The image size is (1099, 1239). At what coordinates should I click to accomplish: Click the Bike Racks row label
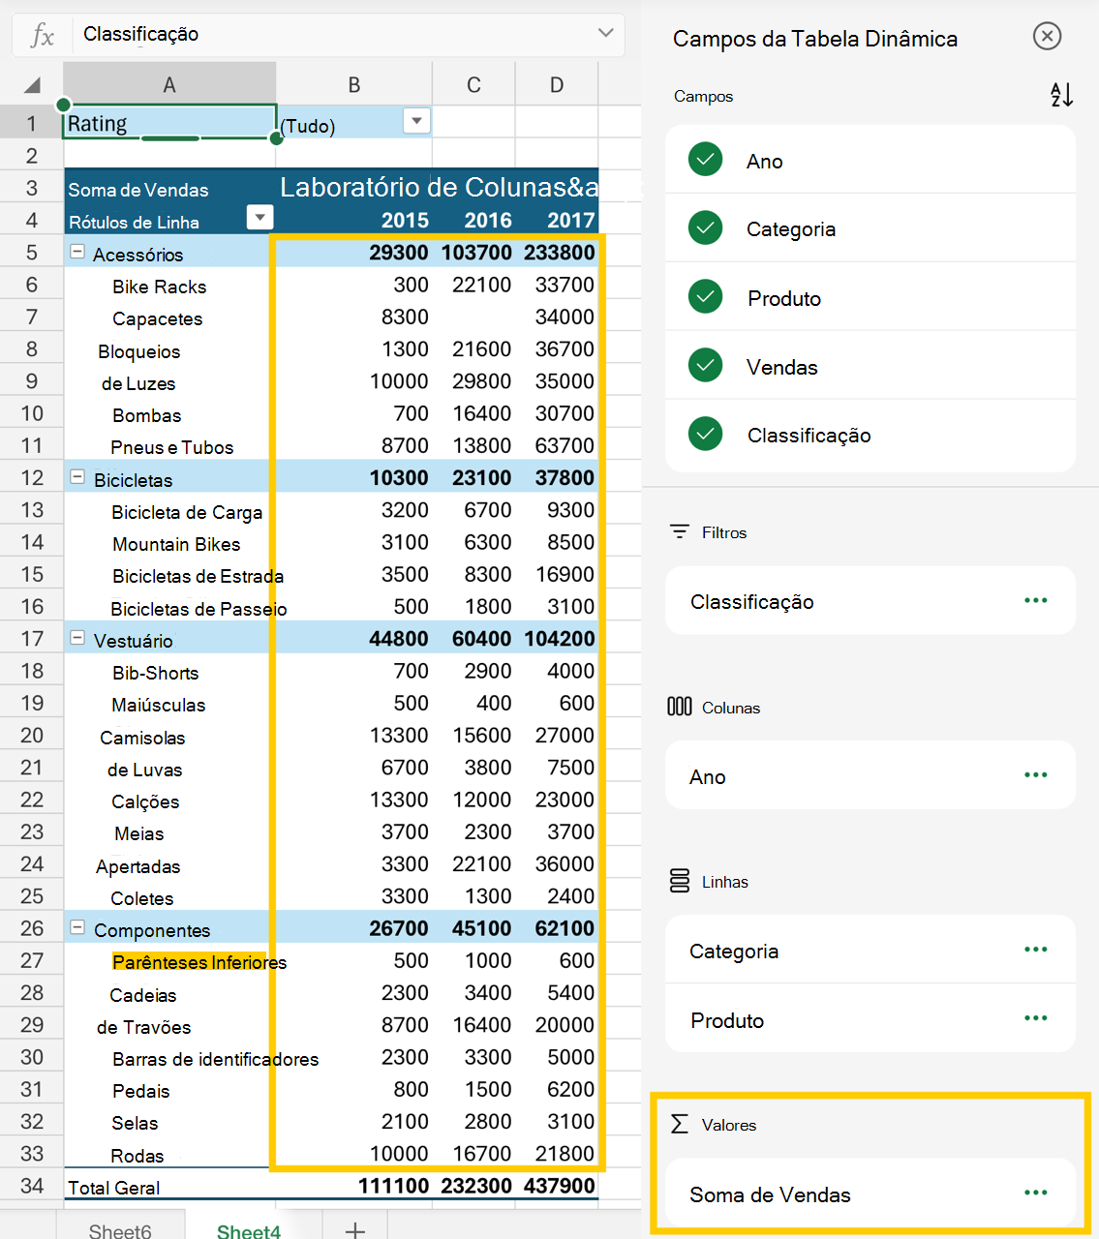coord(159,287)
